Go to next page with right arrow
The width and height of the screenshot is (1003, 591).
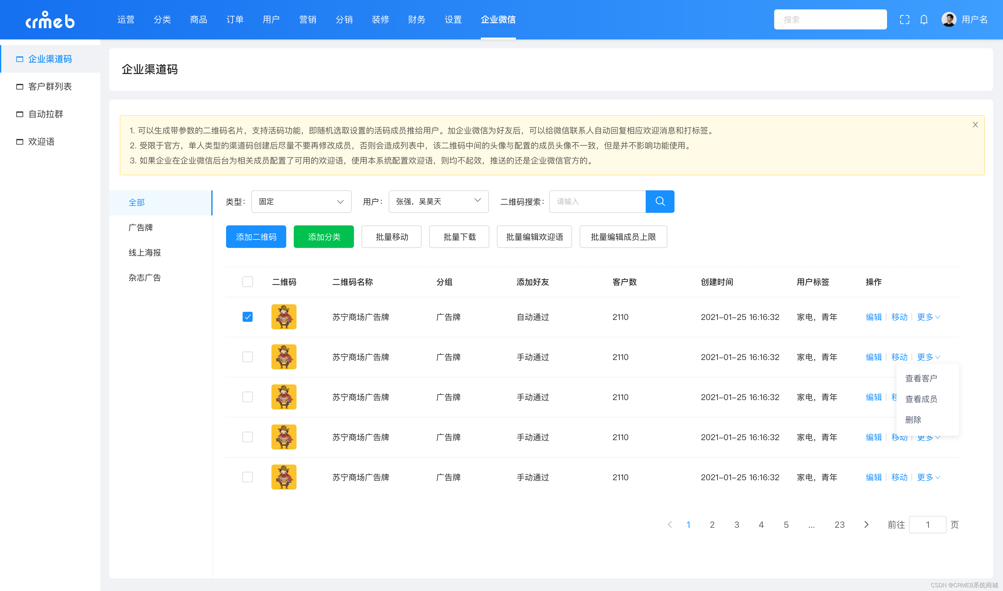(x=866, y=525)
